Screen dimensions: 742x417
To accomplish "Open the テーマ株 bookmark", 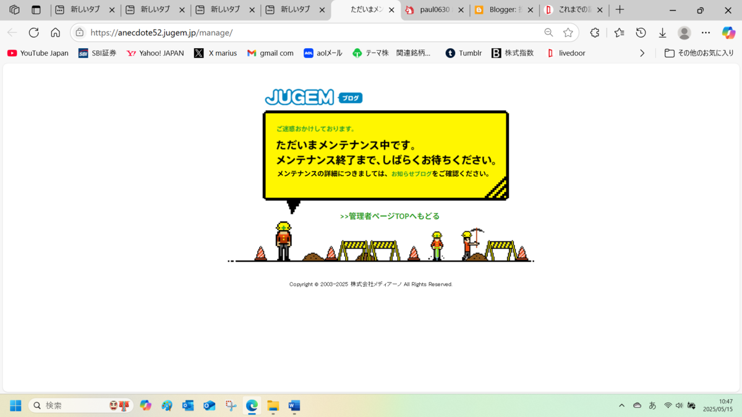I will [370, 53].
